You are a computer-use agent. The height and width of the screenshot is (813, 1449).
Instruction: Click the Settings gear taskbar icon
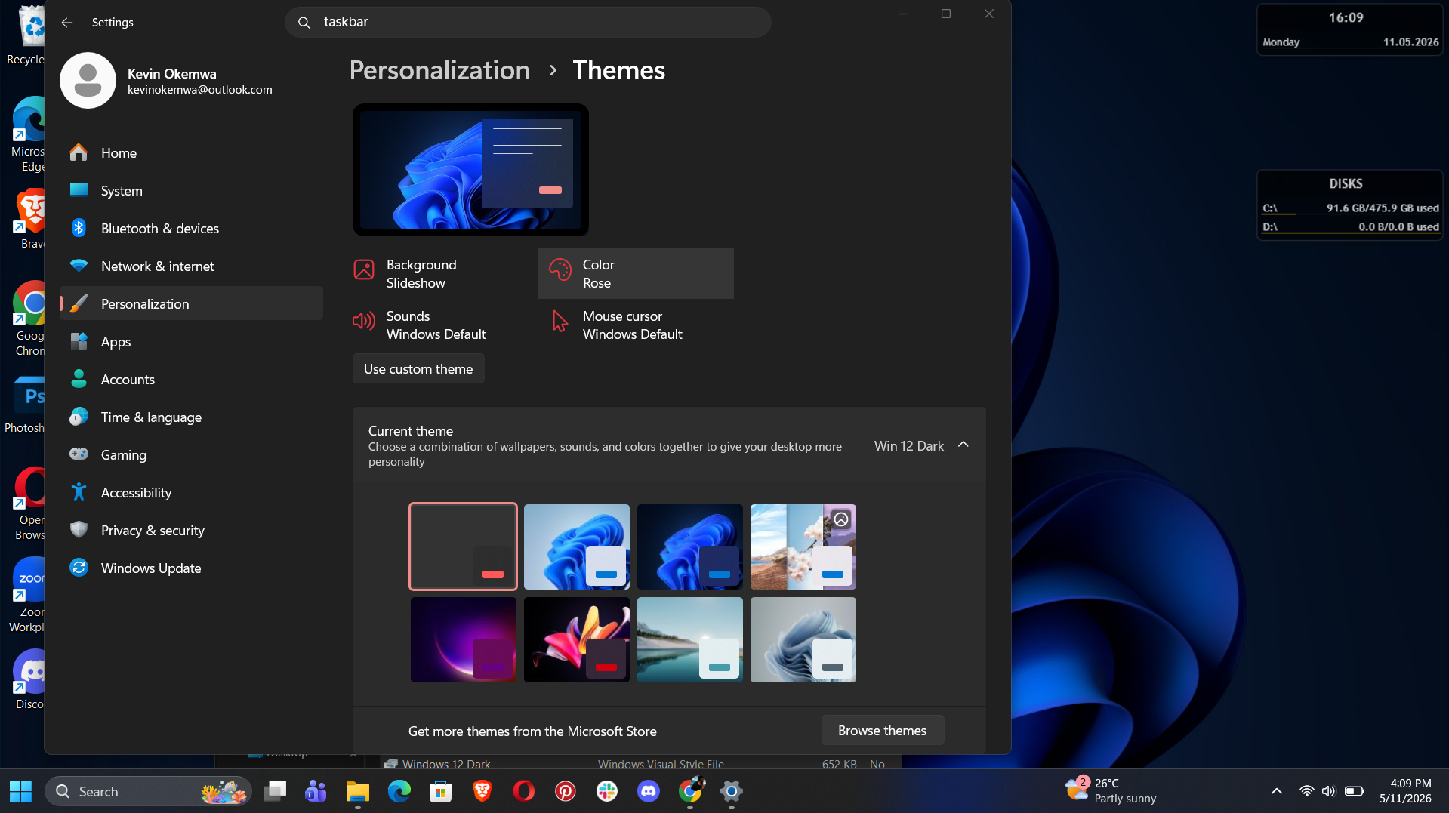click(731, 791)
